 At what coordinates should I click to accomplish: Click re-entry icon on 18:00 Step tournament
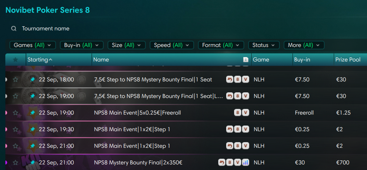pyautogui.click(x=230, y=79)
